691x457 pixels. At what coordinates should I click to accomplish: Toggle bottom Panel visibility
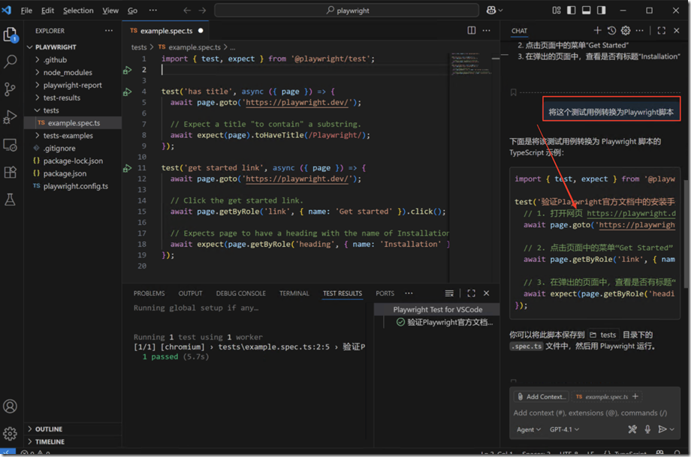click(x=586, y=10)
